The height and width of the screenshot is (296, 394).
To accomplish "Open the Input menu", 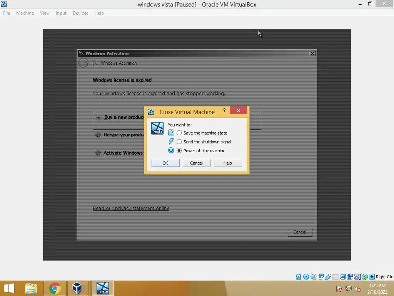I will click(x=61, y=13).
